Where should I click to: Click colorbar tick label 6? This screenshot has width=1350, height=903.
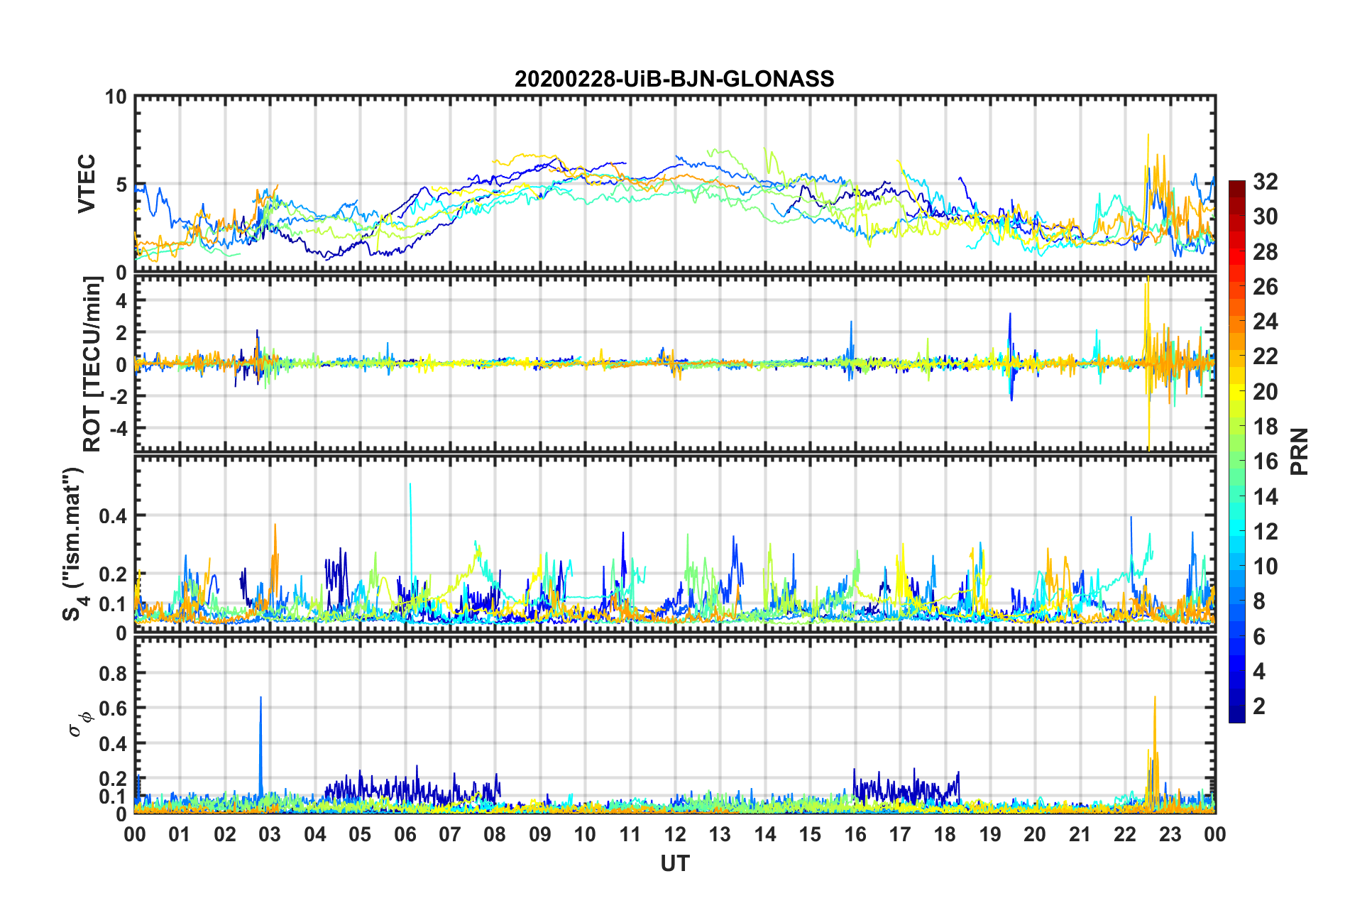click(1259, 637)
